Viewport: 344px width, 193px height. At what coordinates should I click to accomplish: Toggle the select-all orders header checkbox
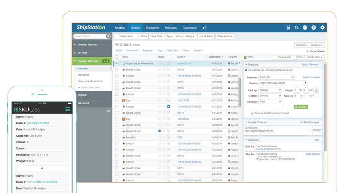click(x=117, y=57)
